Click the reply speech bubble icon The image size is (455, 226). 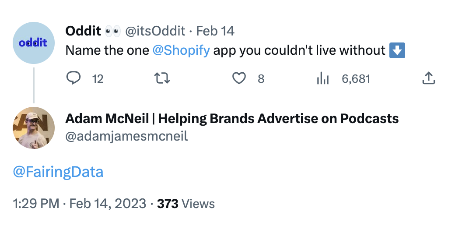click(73, 78)
